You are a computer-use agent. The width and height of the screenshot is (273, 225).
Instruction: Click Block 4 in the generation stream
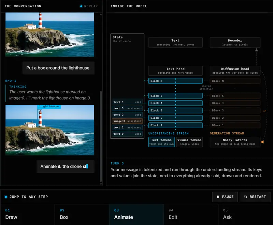(x=235, y=103)
